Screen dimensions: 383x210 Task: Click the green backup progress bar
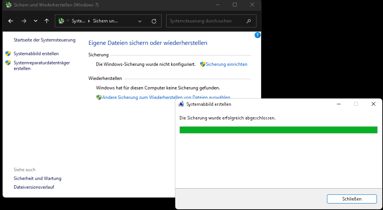pos(279,130)
